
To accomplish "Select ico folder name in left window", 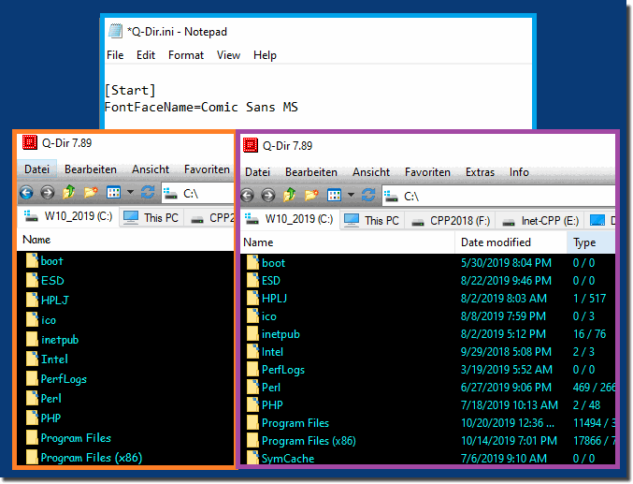I will pyautogui.click(x=49, y=320).
